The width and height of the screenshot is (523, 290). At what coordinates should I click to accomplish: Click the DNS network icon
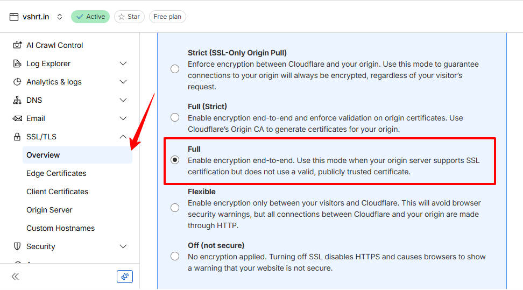click(x=17, y=100)
